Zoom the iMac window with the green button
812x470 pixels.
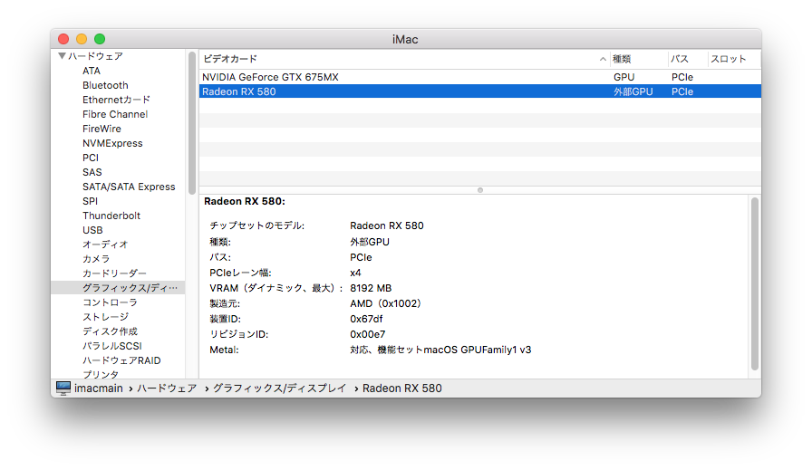(x=100, y=39)
